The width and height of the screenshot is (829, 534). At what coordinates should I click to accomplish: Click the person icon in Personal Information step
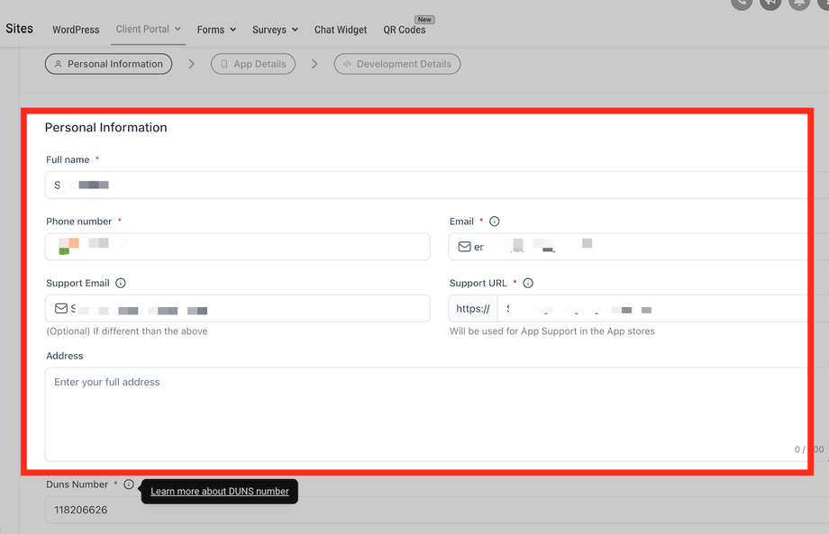coord(59,64)
